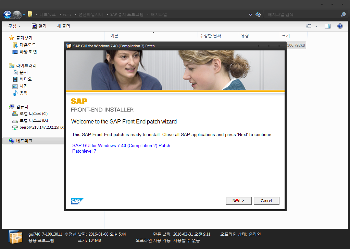Cancel the SAP Front End patch wizard
The width and height of the screenshot is (350, 249).
266,201
